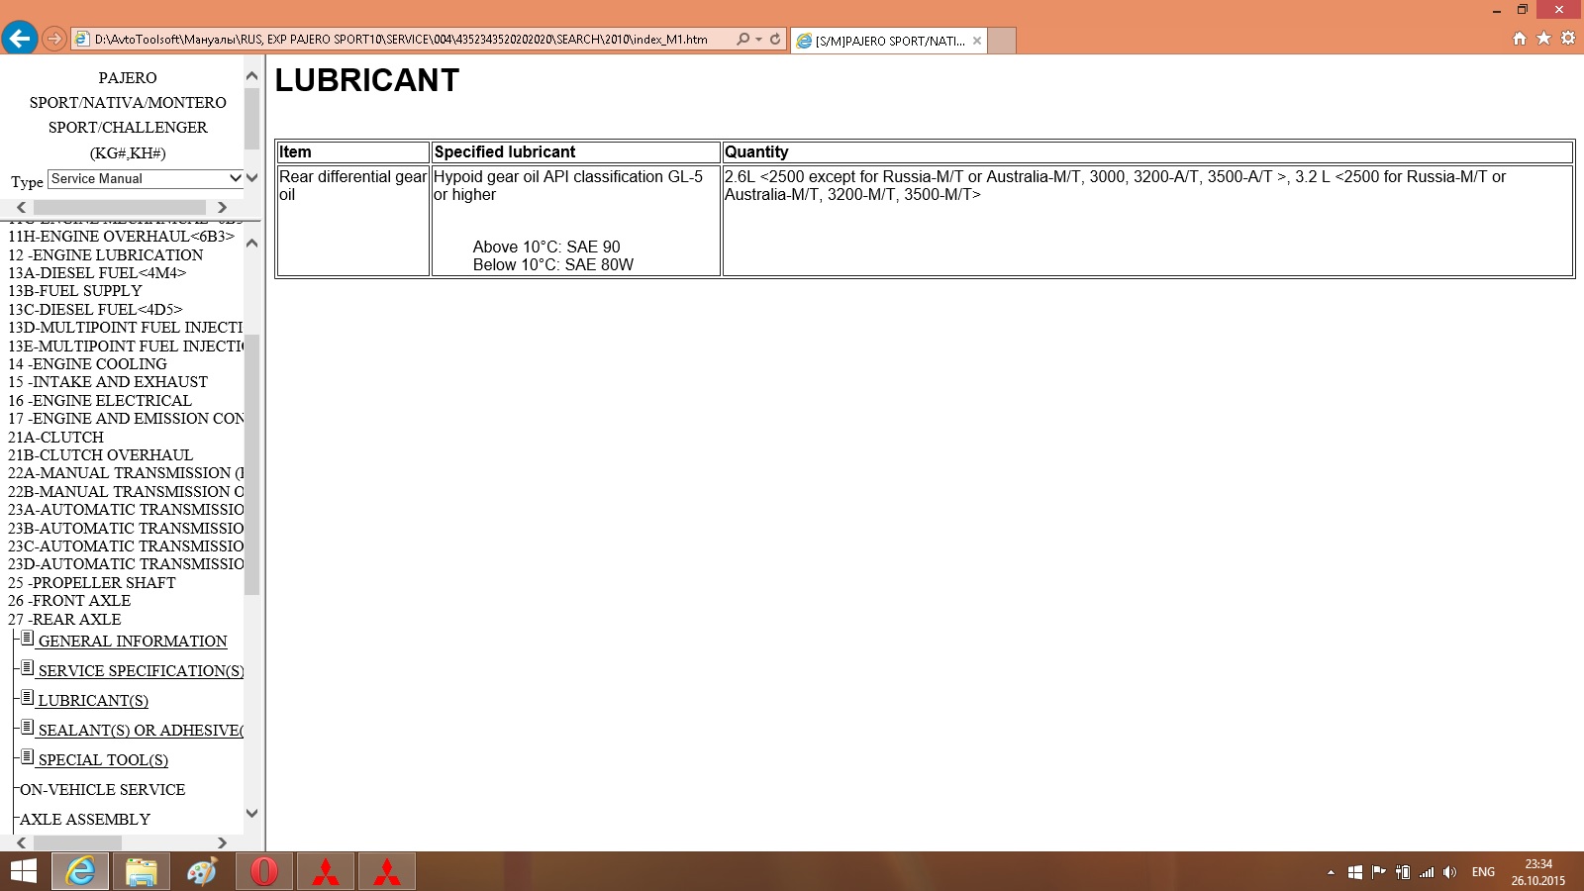Open browser Tools gear icon
This screenshot has width=1584, height=891.
pyautogui.click(x=1568, y=39)
